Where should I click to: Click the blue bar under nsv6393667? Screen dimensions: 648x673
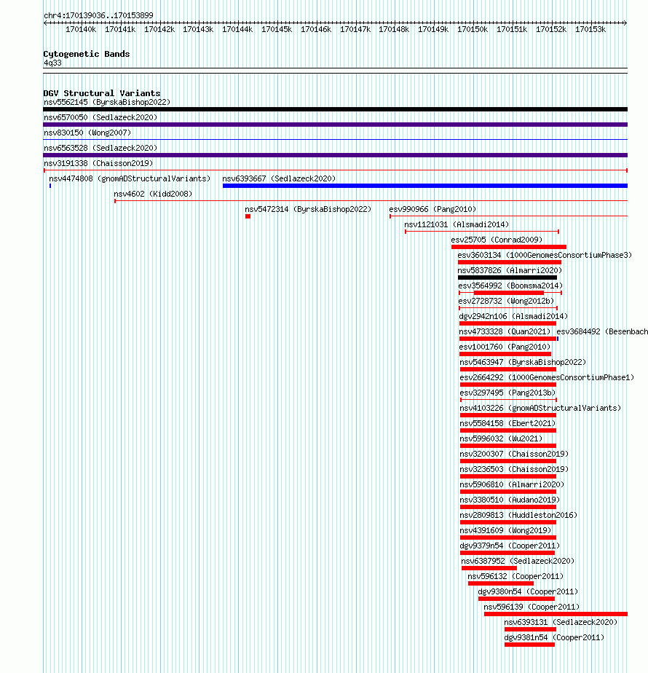coord(425,186)
